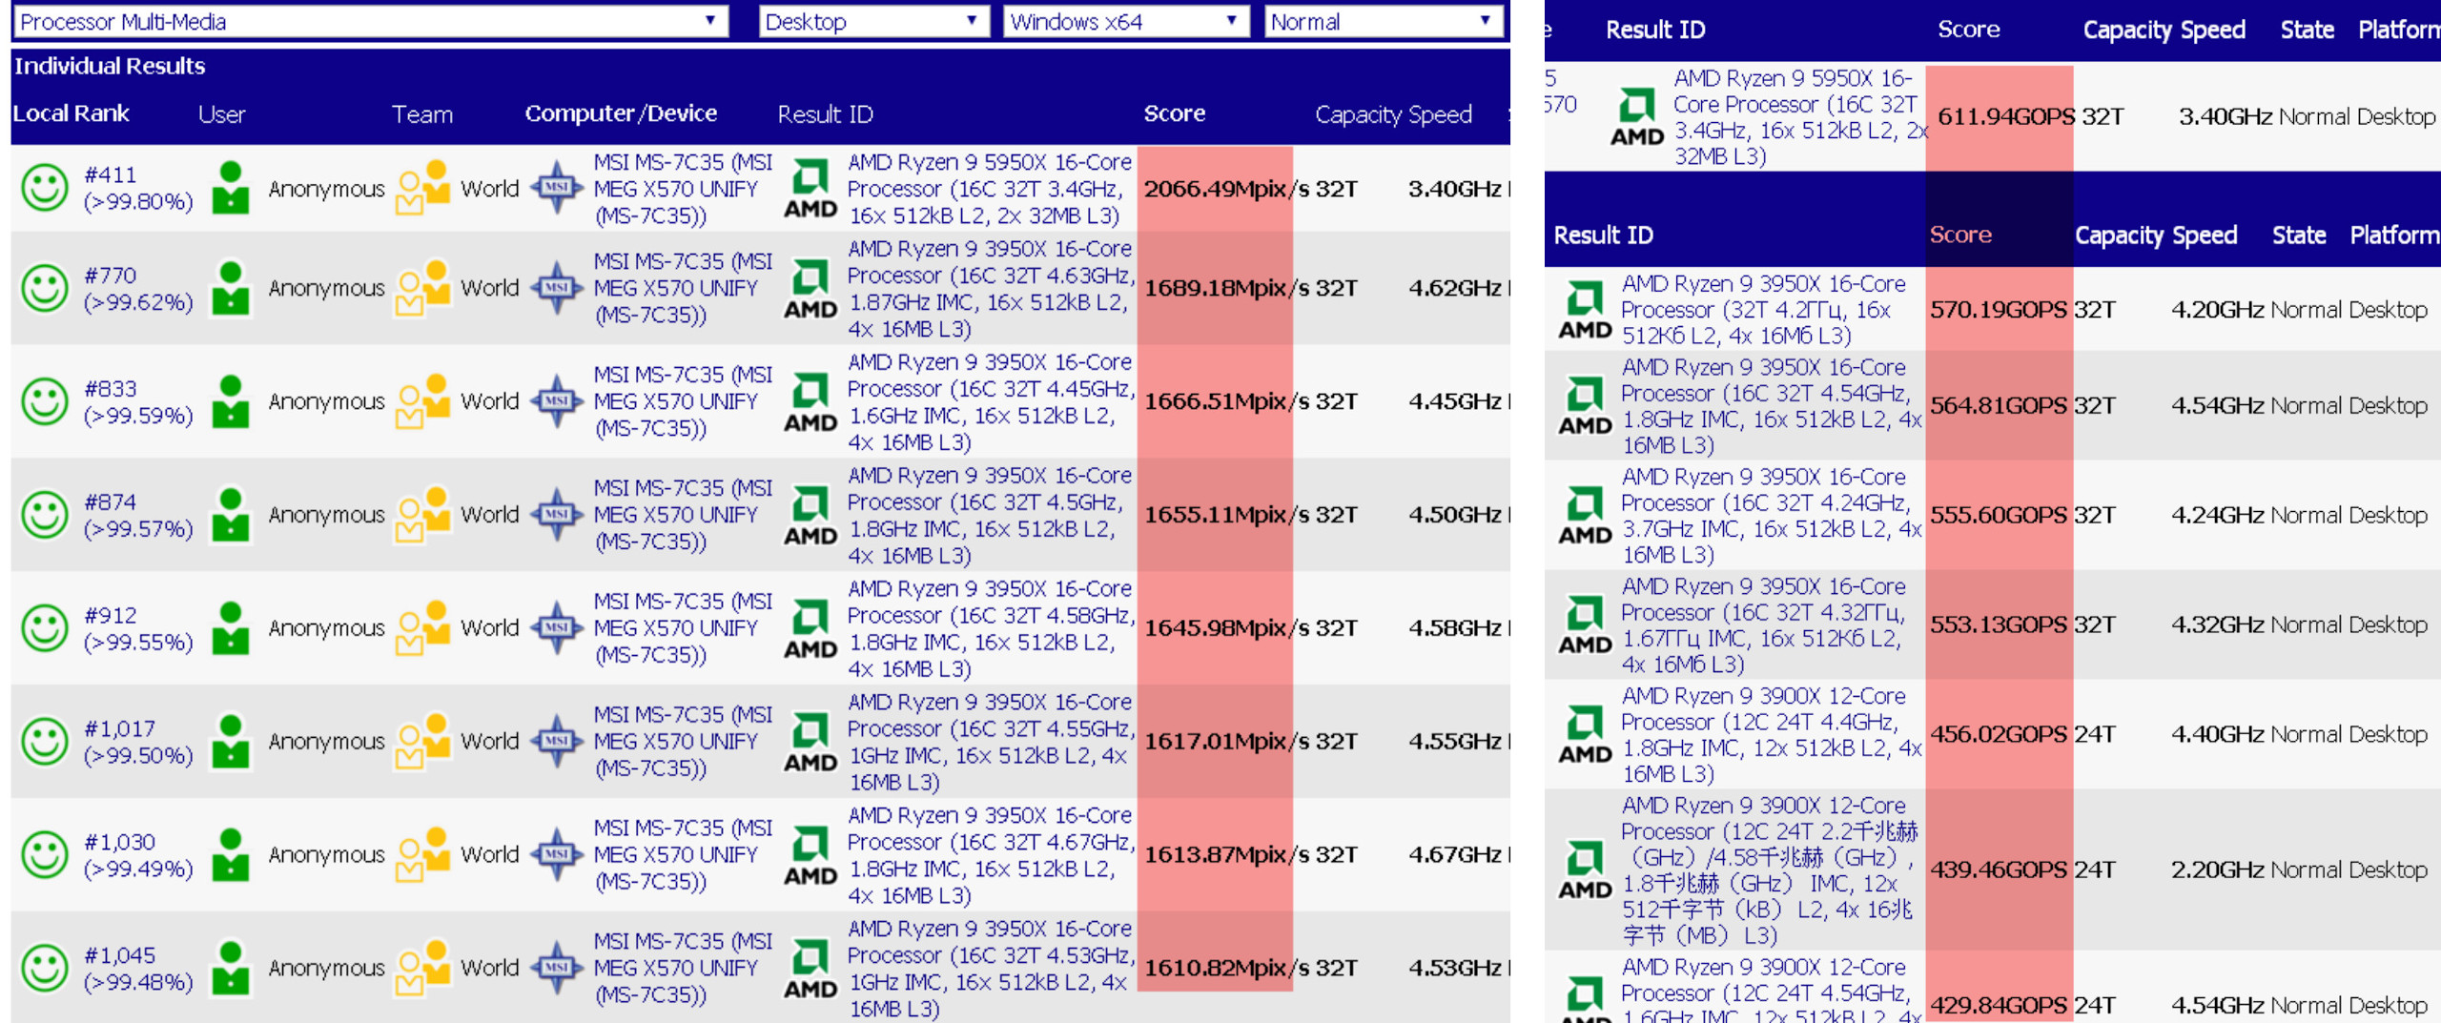This screenshot has height=1023, width=2441.
Task: Sort by Local Rank column header
Action: pyautogui.click(x=71, y=113)
